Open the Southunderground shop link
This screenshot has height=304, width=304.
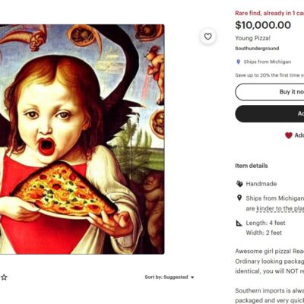(x=257, y=49)
